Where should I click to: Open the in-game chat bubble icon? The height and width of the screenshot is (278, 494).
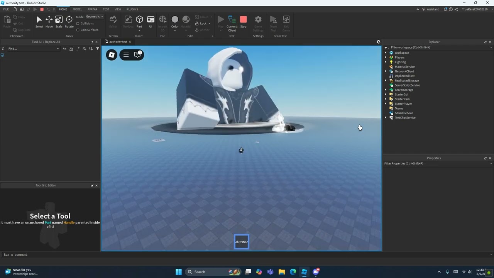pos(137,55)
